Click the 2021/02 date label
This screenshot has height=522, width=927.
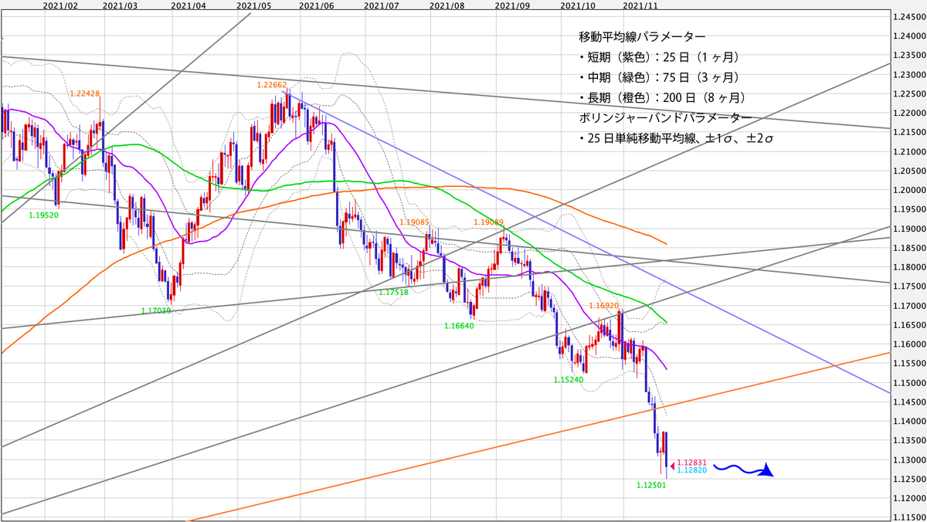coord(61,5)
